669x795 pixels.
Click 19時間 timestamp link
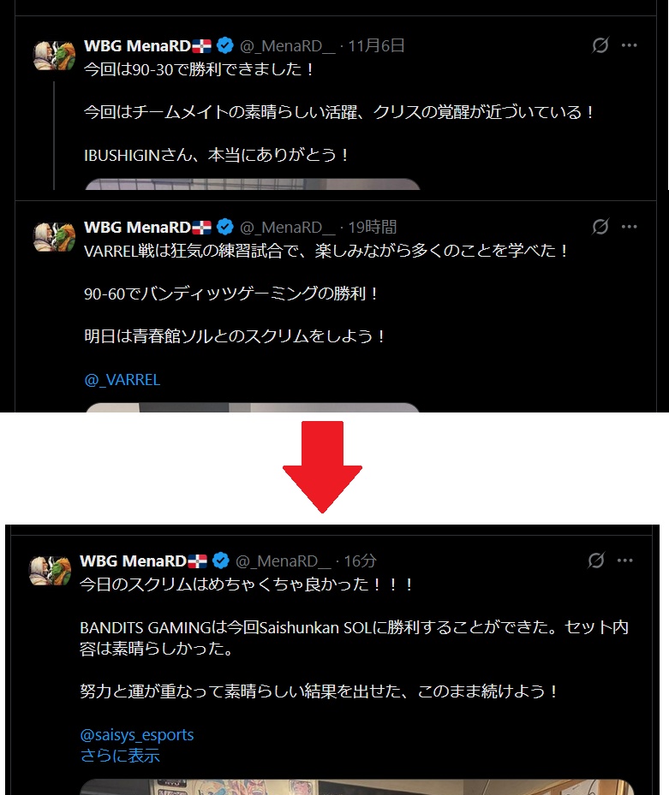coord(372,227)
